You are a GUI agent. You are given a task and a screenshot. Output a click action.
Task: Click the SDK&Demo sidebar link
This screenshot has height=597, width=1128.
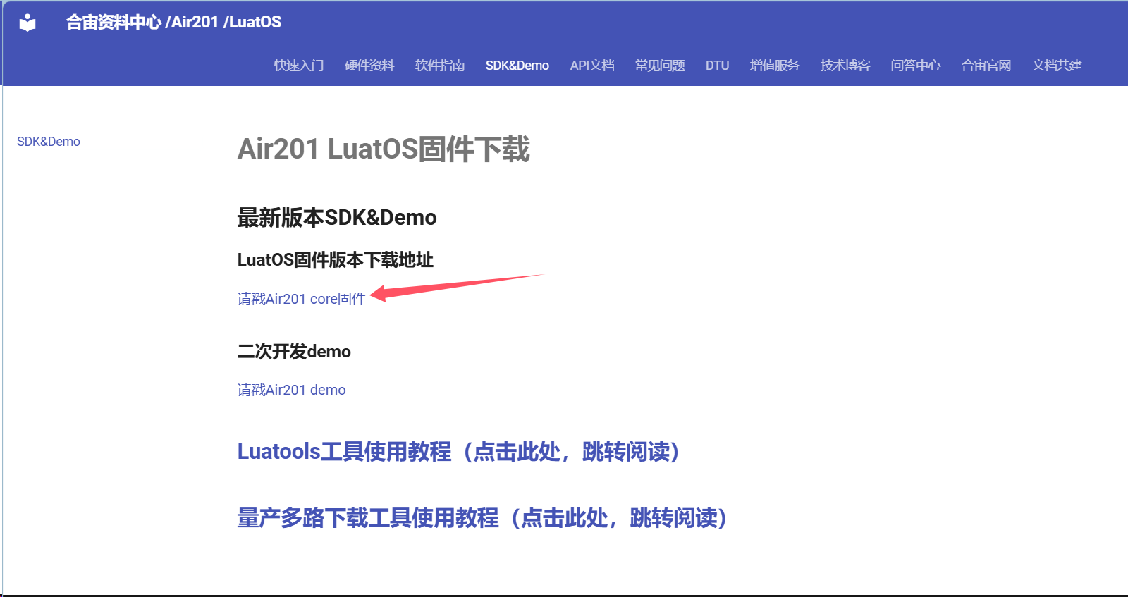[x=49, y=142]
